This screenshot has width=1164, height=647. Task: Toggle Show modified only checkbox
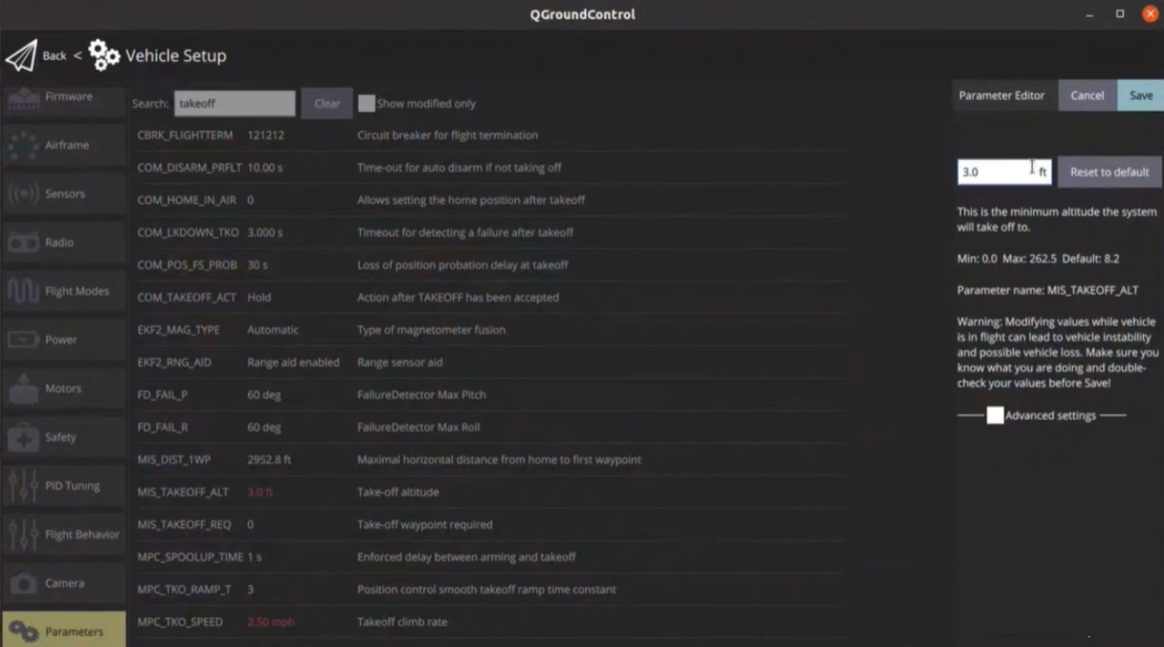tap(367, 103)
